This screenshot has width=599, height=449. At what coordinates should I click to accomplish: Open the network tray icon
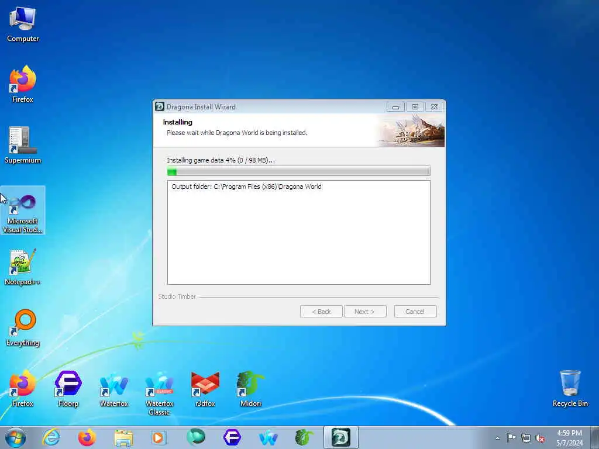click(526, 438)
